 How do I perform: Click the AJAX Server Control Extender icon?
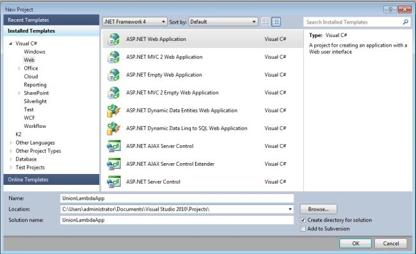(x=114, y=164)
